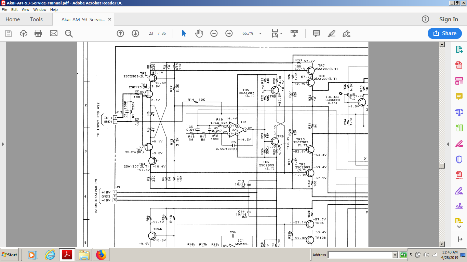
Task: Activate the Selection arrow tool
Action: pyautogui.click(x=184, y=33)
